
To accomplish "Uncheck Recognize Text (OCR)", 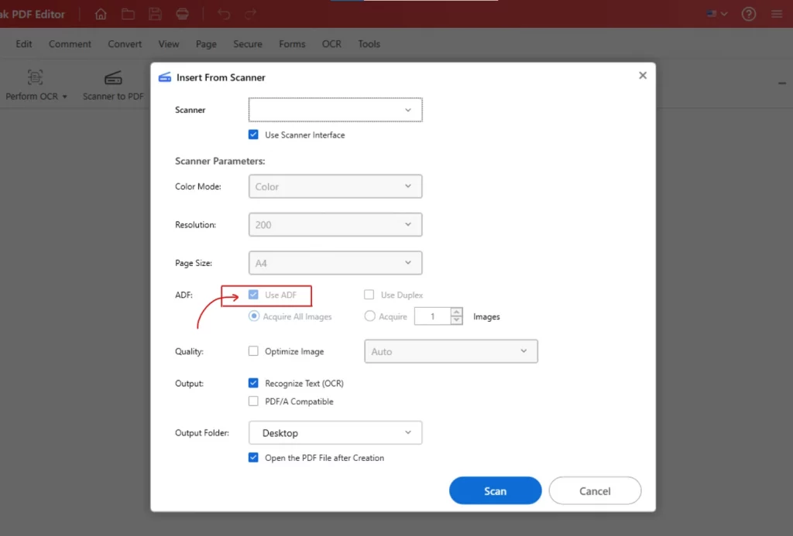I will point(253,383).
